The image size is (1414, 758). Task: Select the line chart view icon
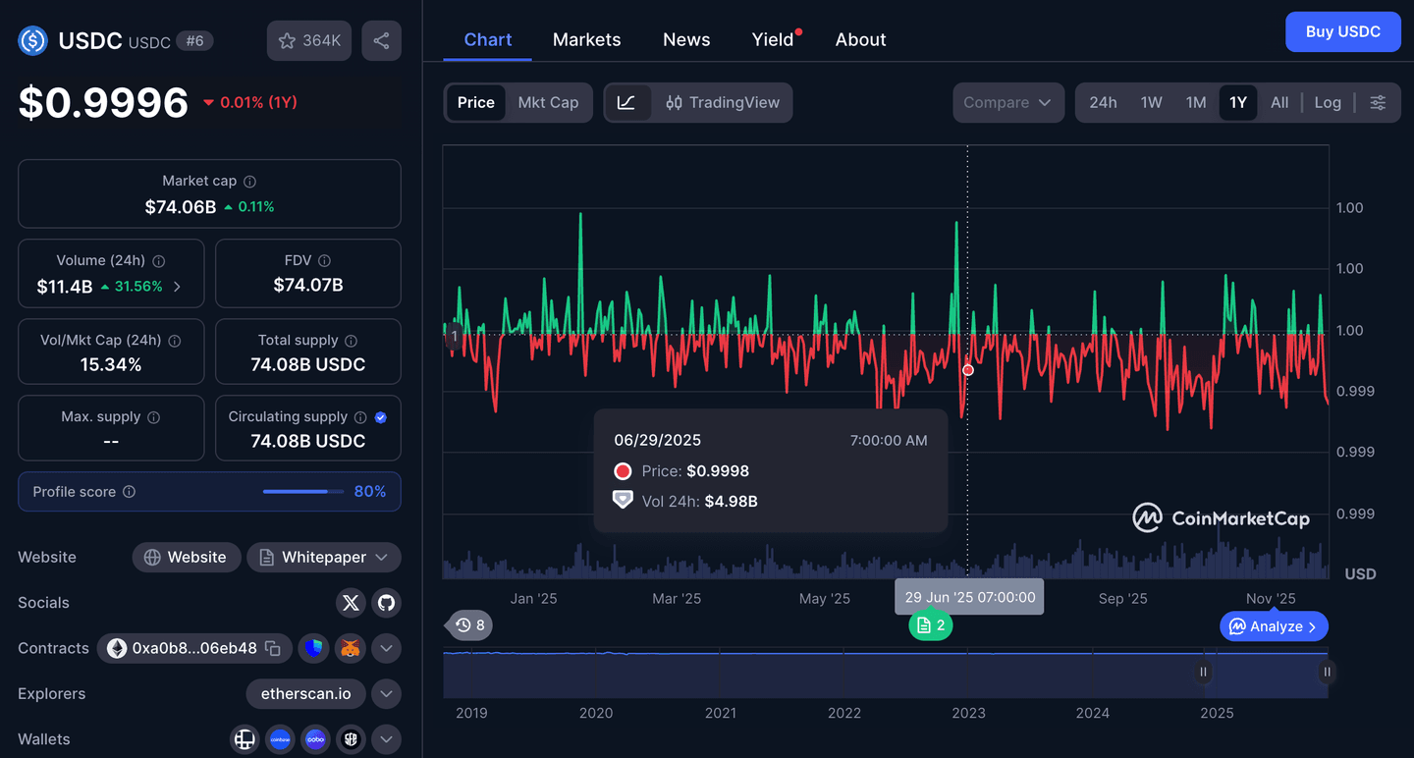pyautogui.click(x=626, y=102)
